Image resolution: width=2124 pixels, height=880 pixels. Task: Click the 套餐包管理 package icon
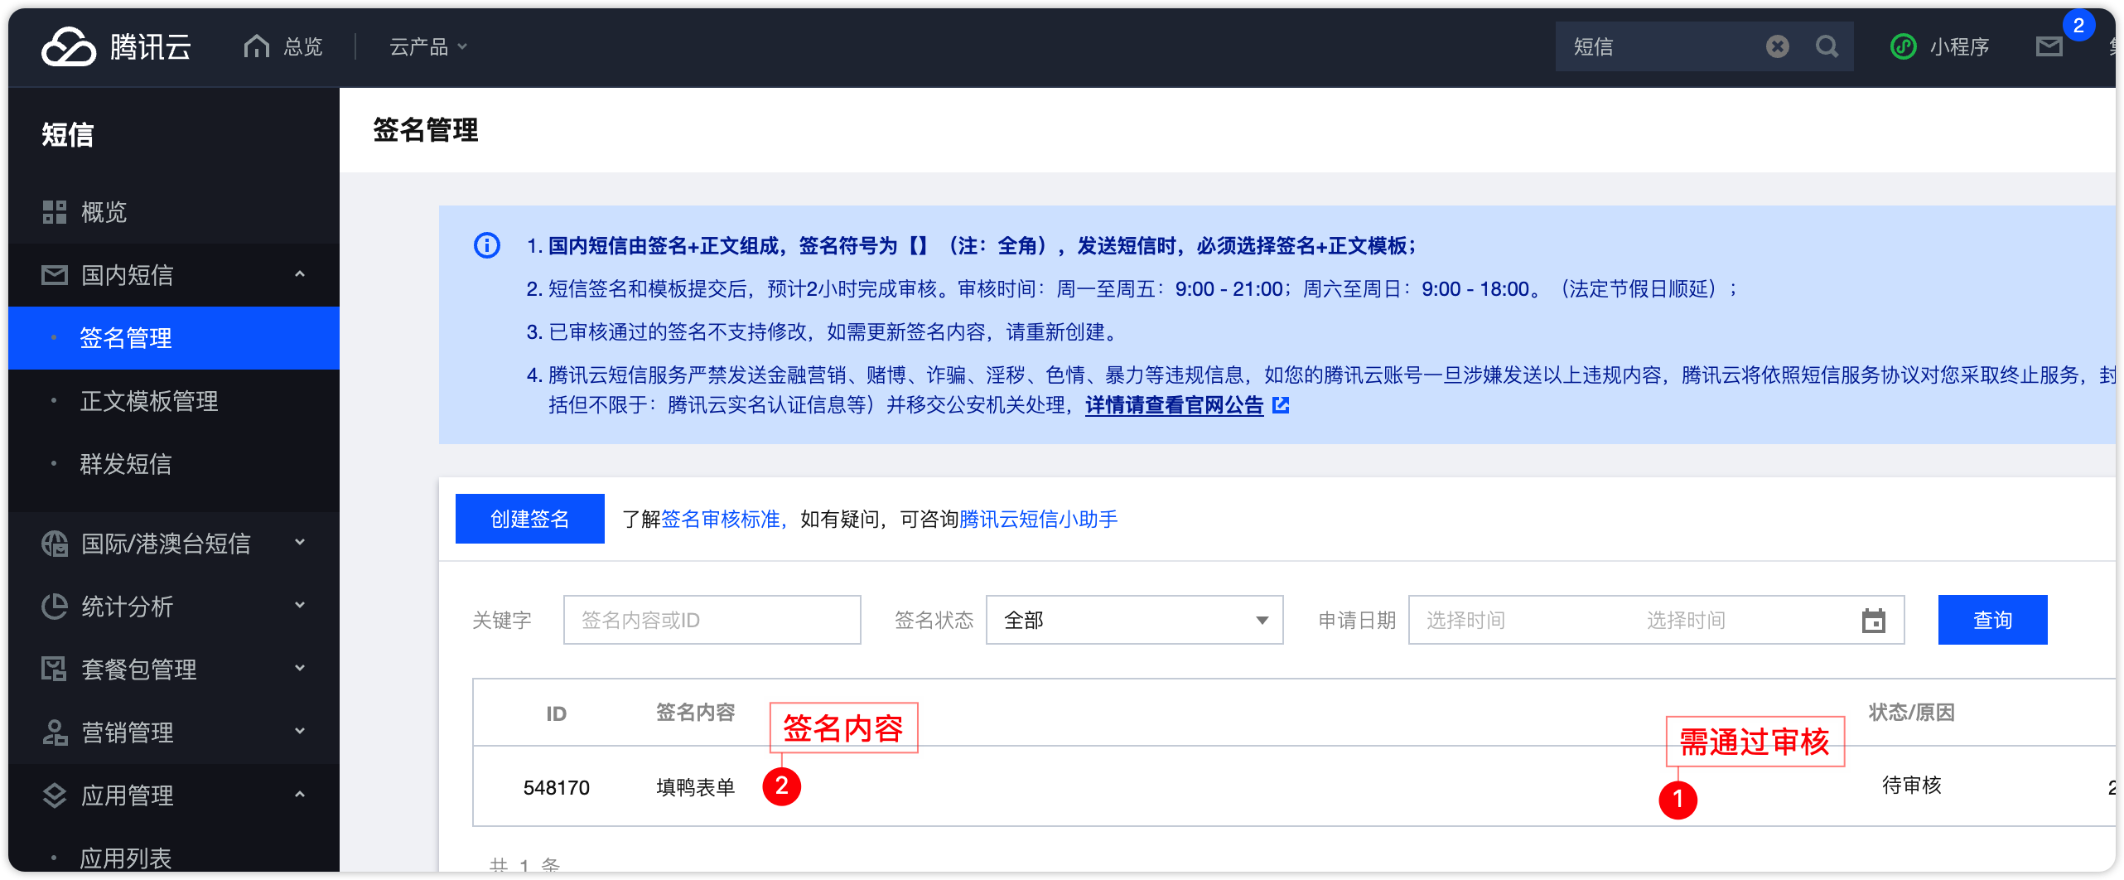point(55,670)
